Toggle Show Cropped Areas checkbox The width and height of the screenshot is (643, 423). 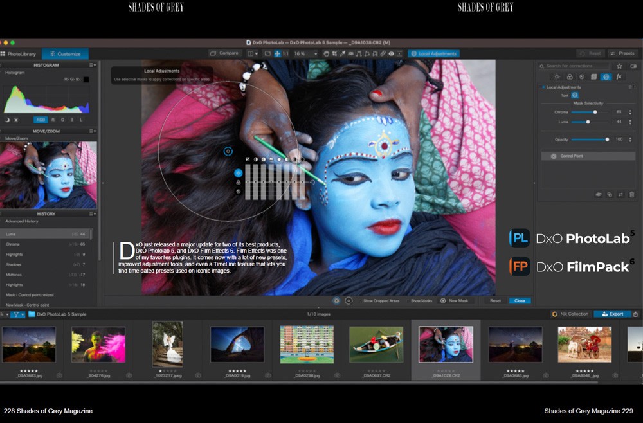coord(359,301)
